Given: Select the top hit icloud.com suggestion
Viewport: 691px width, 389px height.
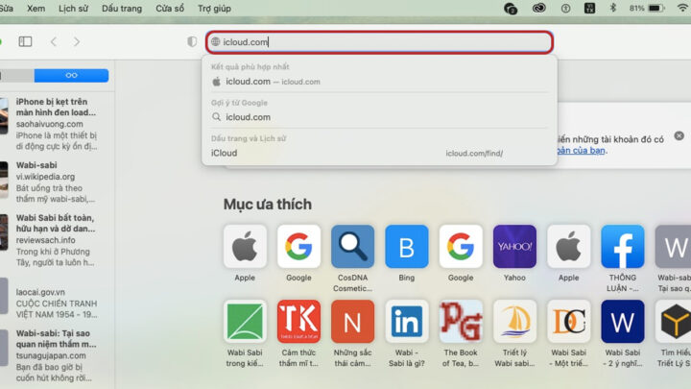Looking at the screenshot, I should click(x=379, y=82).
